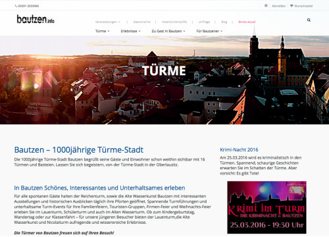Go to the Gastronomie menu item
This screenshot has height=237, width=329.
coord(141,22)
